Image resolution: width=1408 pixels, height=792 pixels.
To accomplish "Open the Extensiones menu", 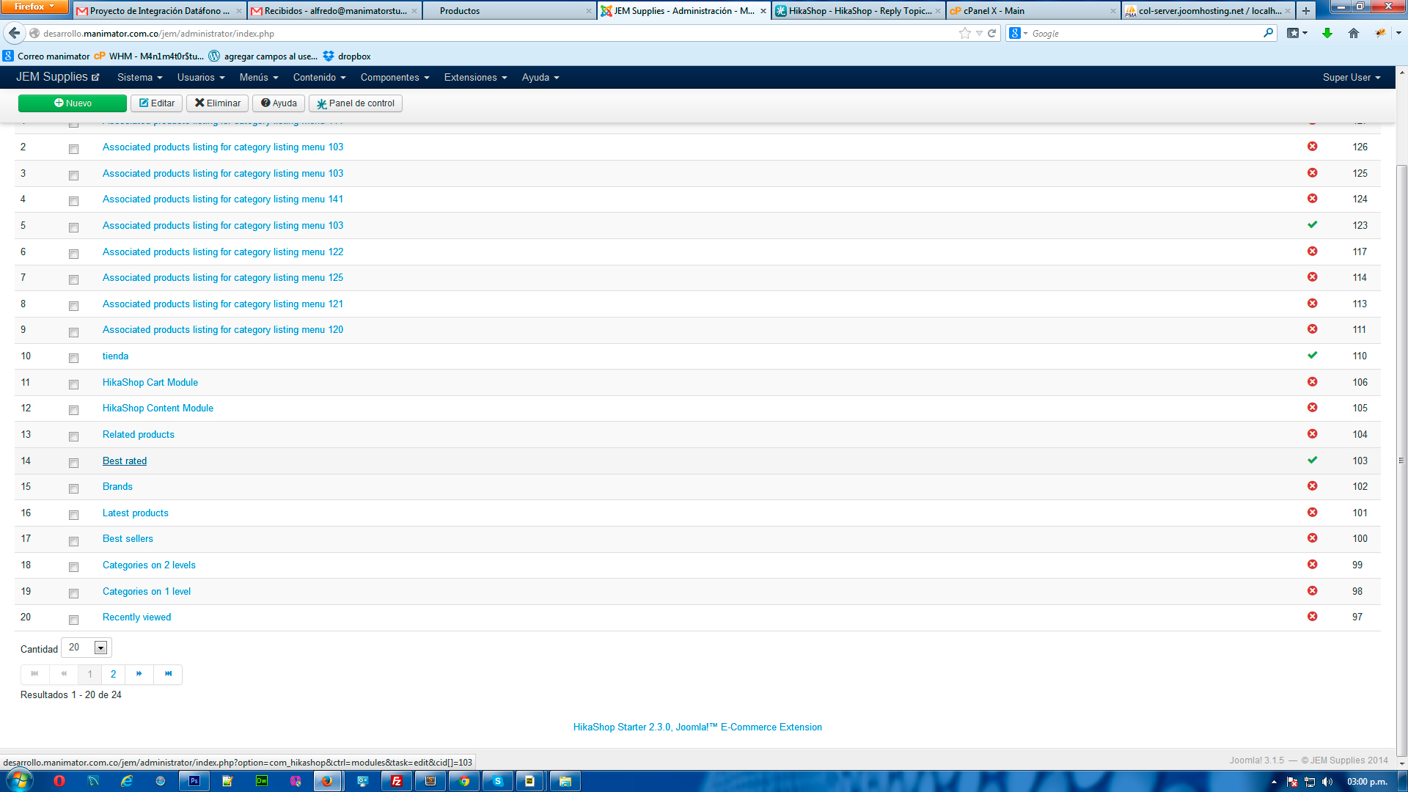I will click(x=475, y=77).
